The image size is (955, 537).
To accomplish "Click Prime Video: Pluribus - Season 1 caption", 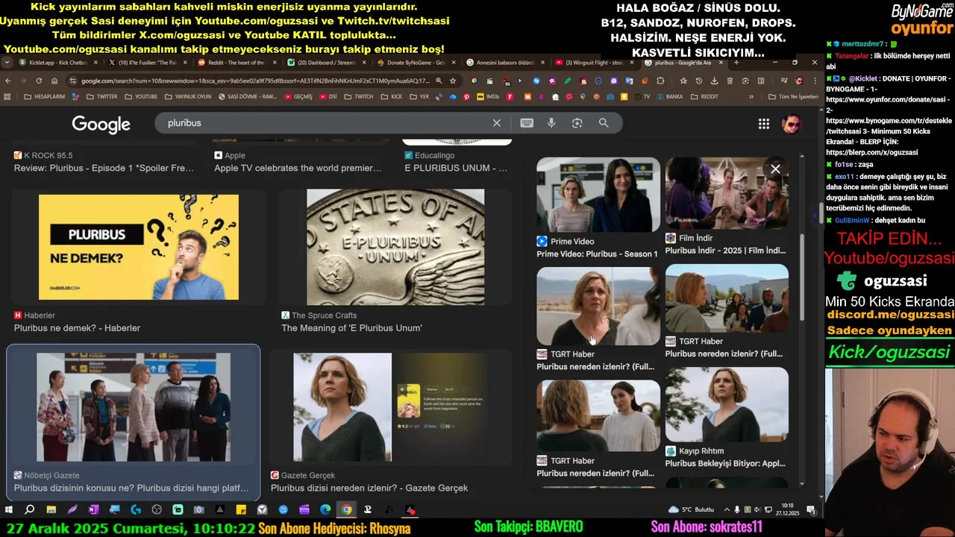I will [597, 254].
